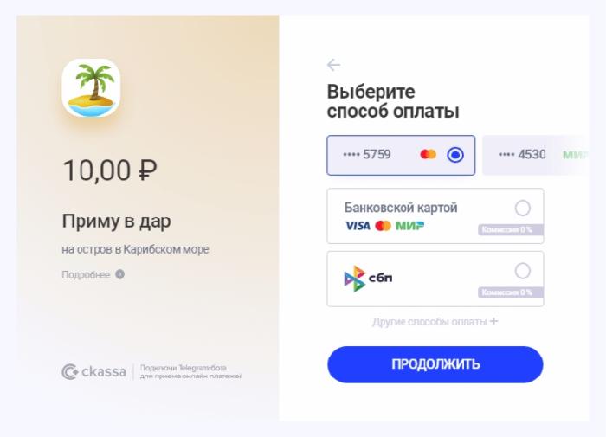Viewport: 606px width, 437px height.
Task: Select the Банковской картой radio button
Action: click(x=523, y=209)
